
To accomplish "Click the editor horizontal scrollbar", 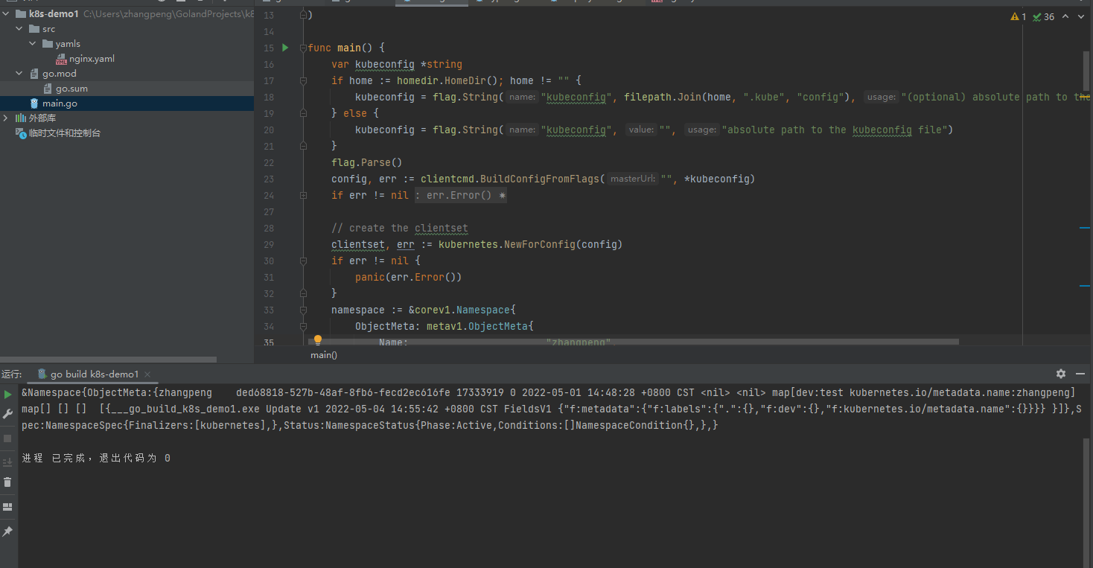I will (x=633, y=342).
